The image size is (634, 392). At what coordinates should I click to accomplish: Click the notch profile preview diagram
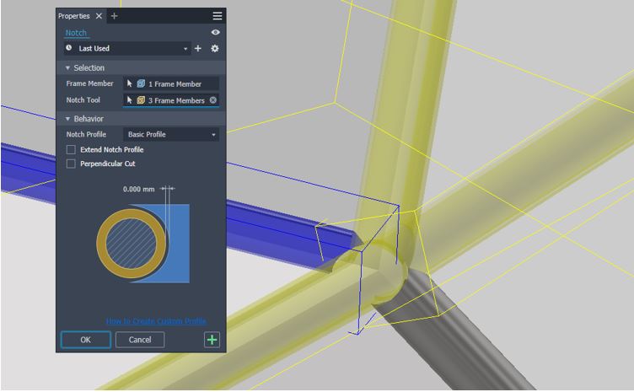(x=143, y=244)
